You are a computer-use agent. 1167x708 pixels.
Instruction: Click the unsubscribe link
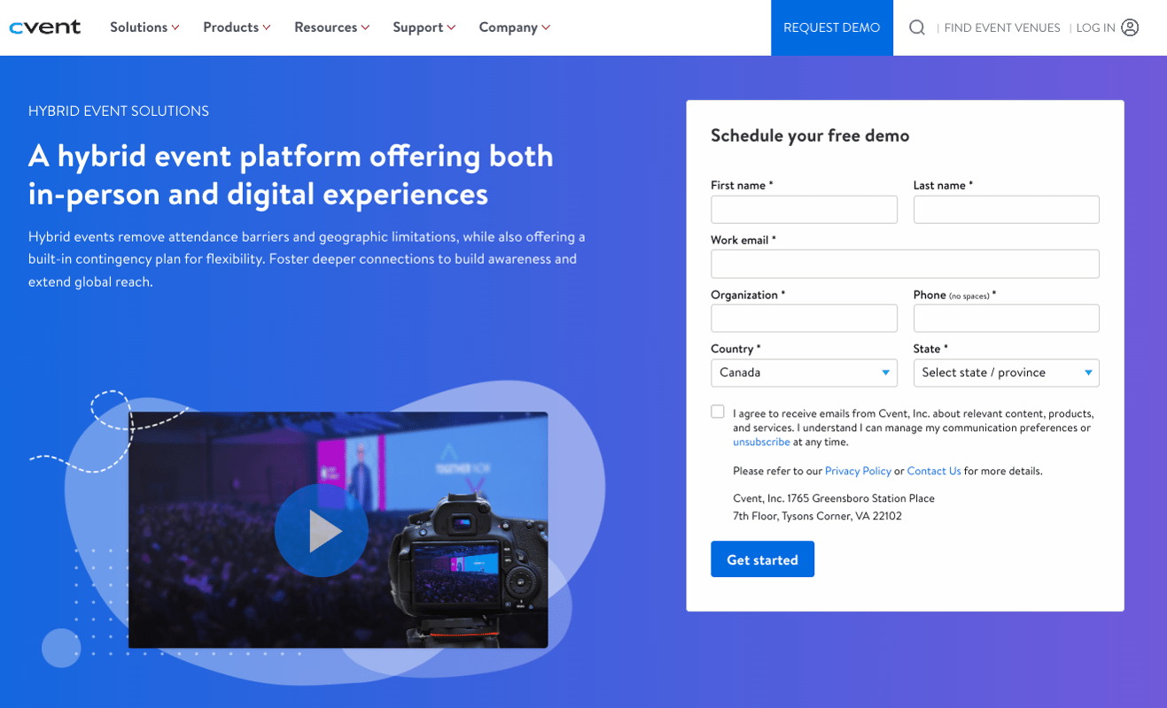point(761,442)
